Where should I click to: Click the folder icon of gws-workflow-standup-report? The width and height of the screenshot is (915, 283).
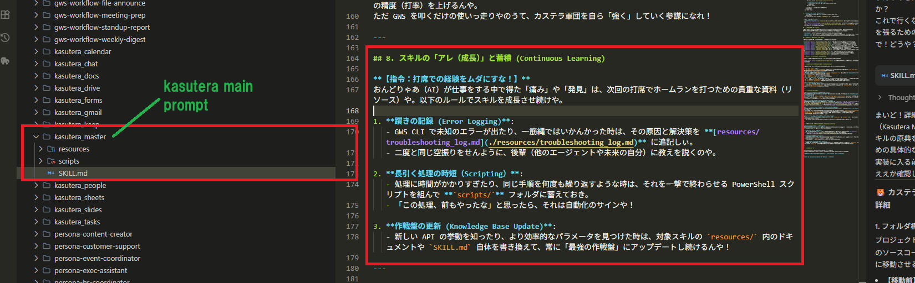(47, 28)
